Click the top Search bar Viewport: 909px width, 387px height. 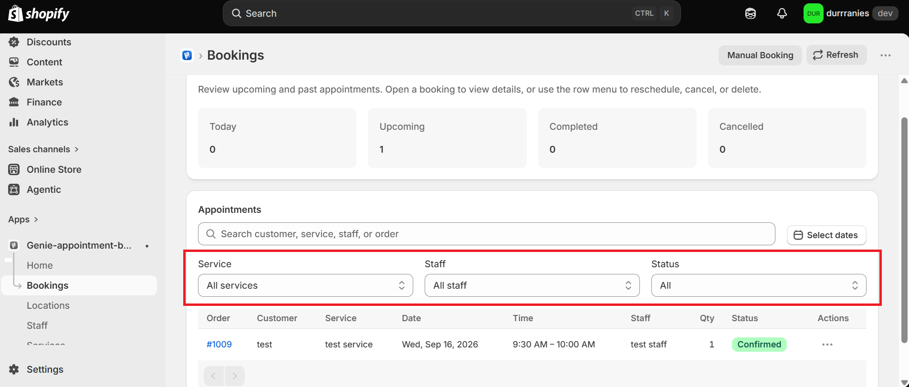451,13
